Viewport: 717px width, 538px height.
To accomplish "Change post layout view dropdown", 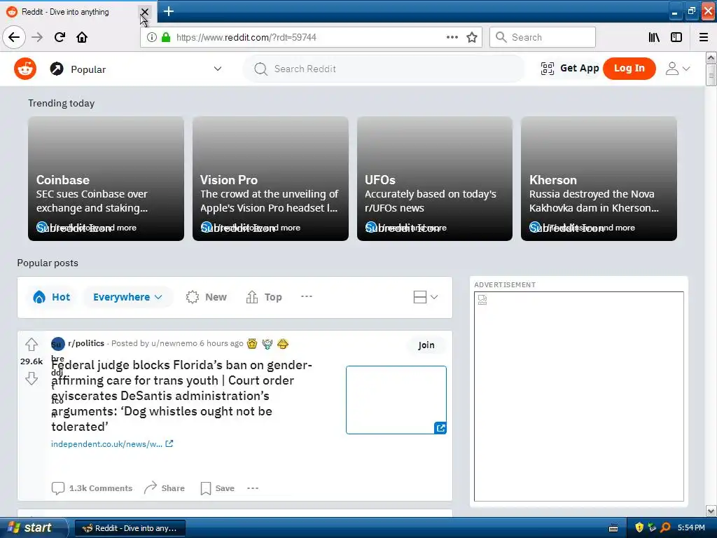I will point(426,297).
